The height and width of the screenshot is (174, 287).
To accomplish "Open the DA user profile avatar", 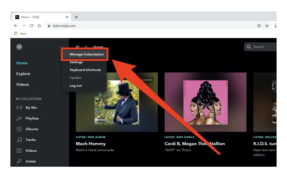I will [19, 47].
